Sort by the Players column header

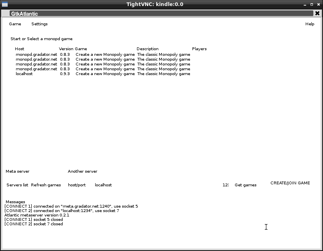[199, 49]
